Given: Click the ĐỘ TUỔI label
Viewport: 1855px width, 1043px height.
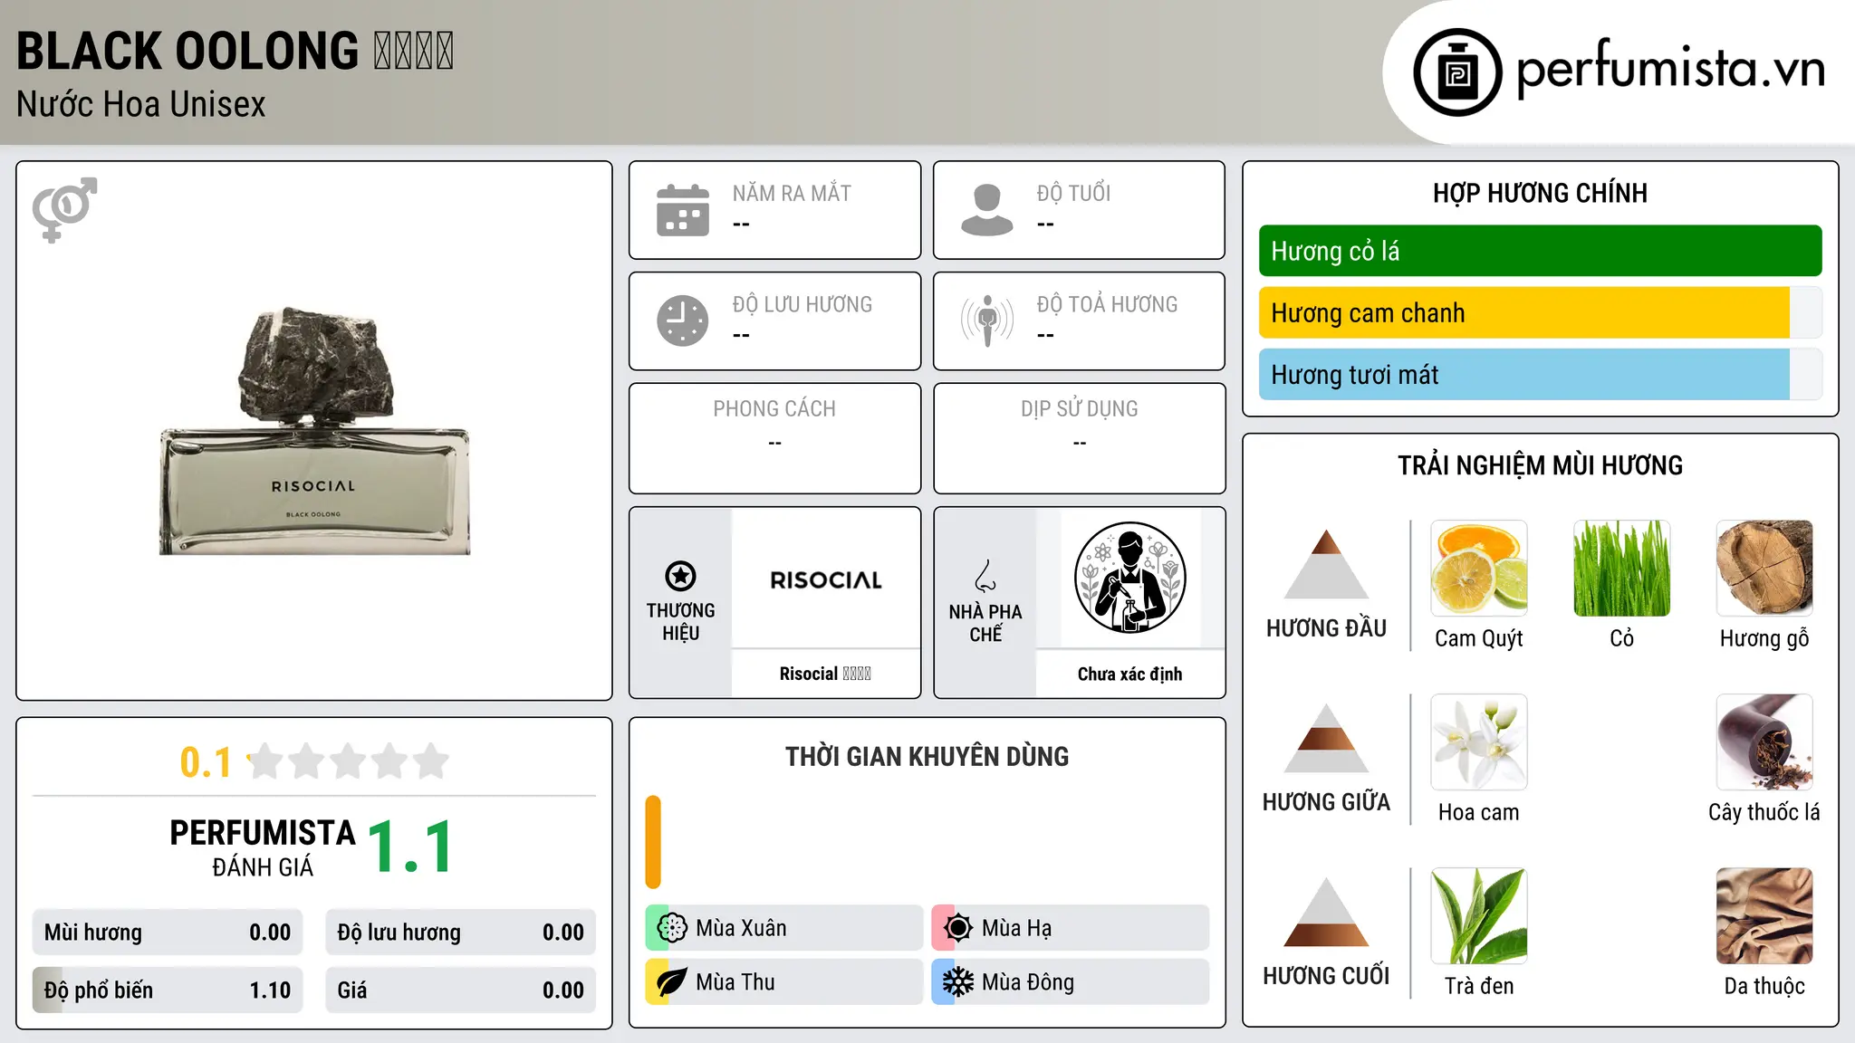Looking at the screenshot, I should click(x=1073, y=193).
